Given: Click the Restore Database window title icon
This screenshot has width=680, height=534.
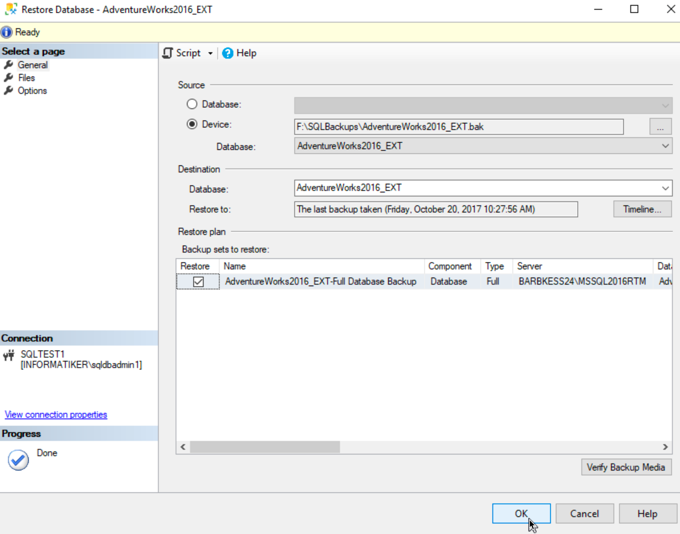Looking at the screenshot, I should click(11, 9).
